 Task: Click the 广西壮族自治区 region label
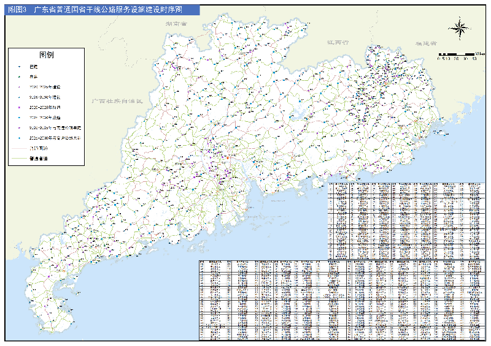[117, 100]
